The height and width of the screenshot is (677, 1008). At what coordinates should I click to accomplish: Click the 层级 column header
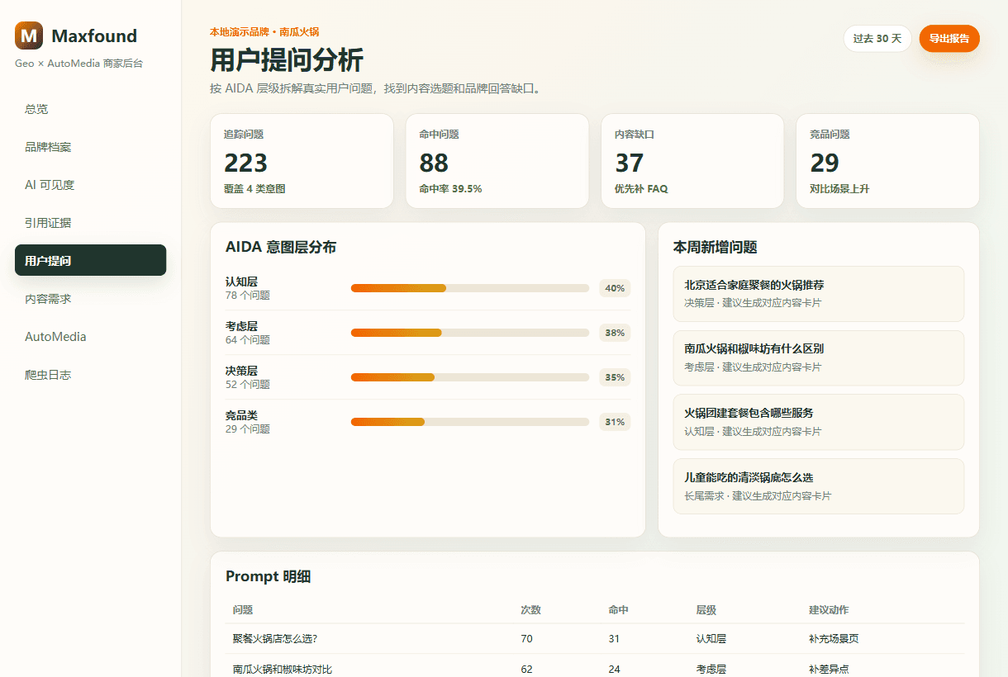click(x=706, y=610)
